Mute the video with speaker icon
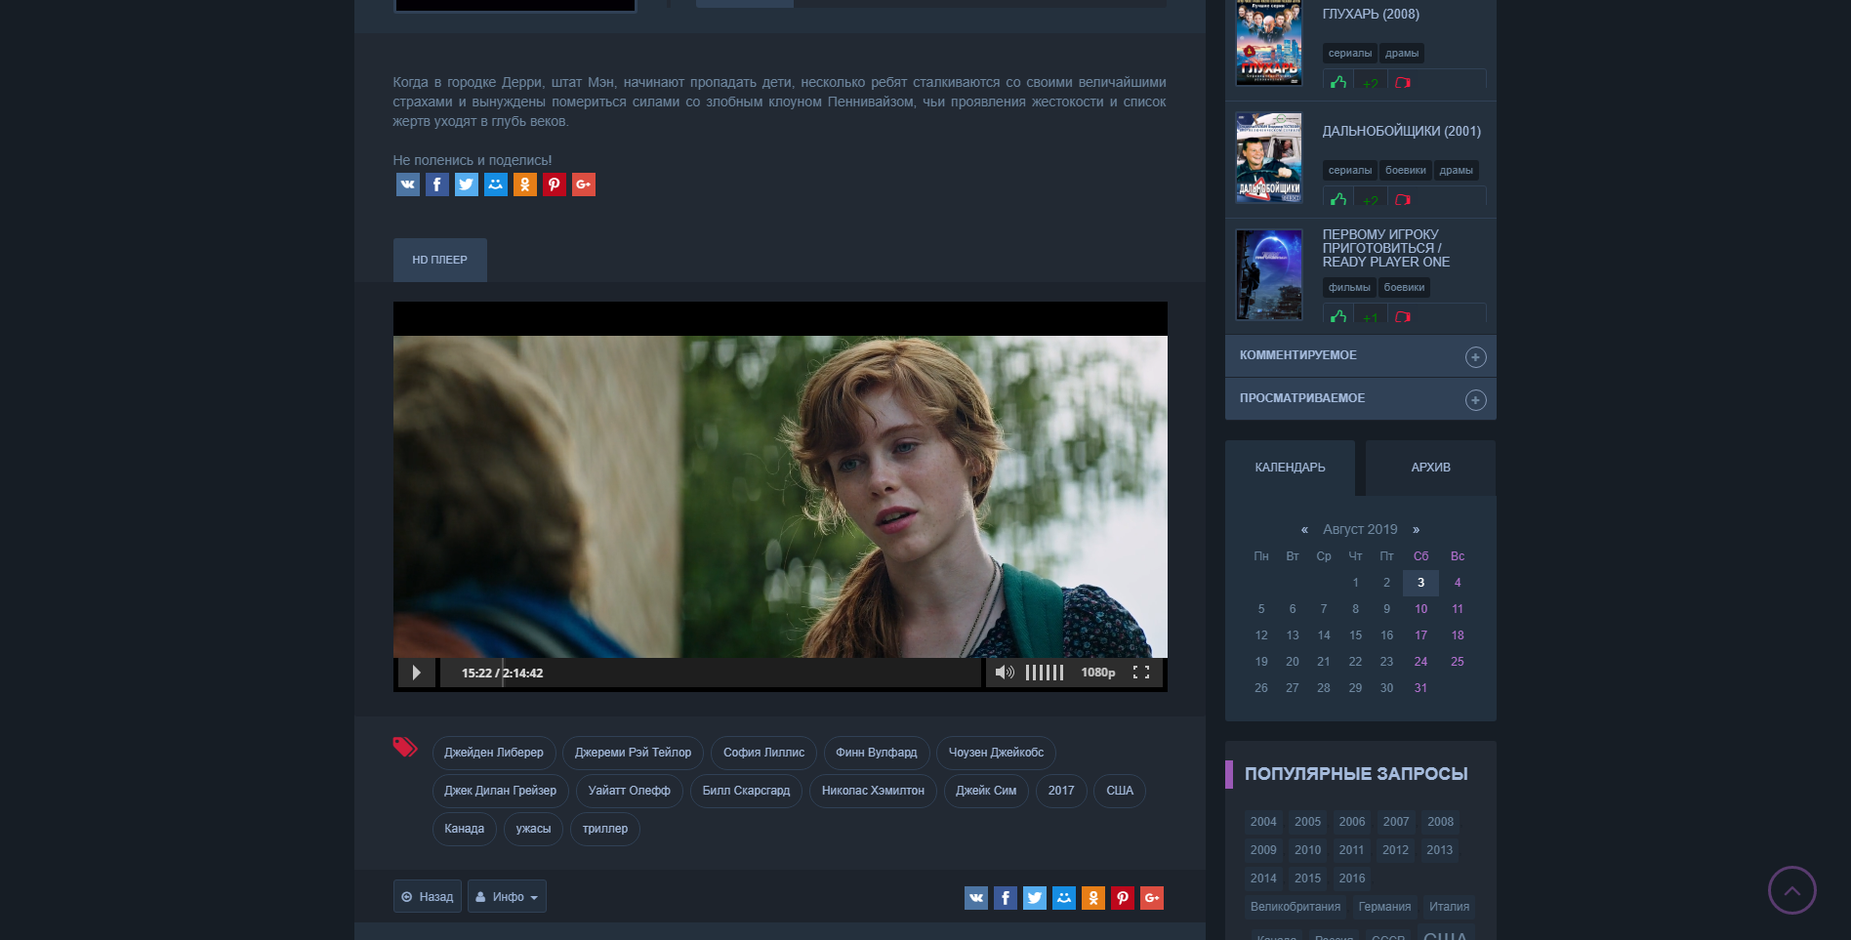Screen dimensions: 1851x940 point(1004,673)
